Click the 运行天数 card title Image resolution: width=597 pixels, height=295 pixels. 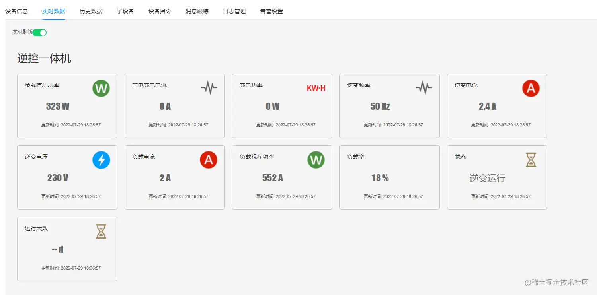(x=36, y=228)
